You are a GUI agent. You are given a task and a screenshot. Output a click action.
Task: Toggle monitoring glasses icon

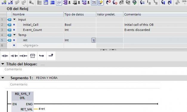[184, 2]
